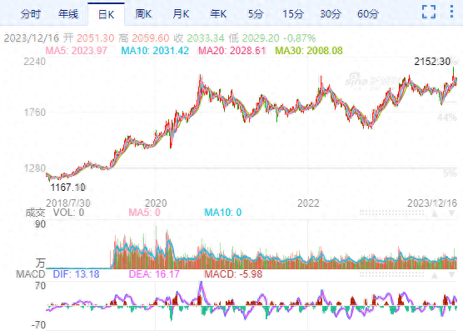Open the three-dot more options menu
Screen dimensions: 463x331
pyautogui.click(x=451, y=12)
